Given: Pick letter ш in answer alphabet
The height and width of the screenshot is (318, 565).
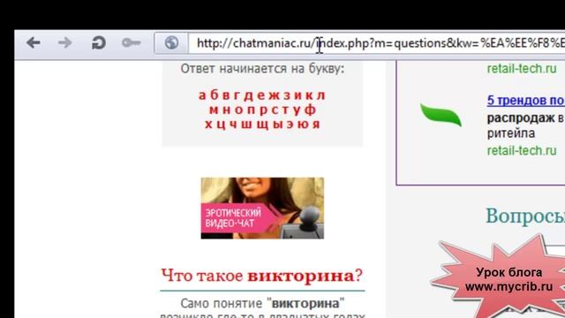Looking at the screenshot, I should (x=246, y=125).
